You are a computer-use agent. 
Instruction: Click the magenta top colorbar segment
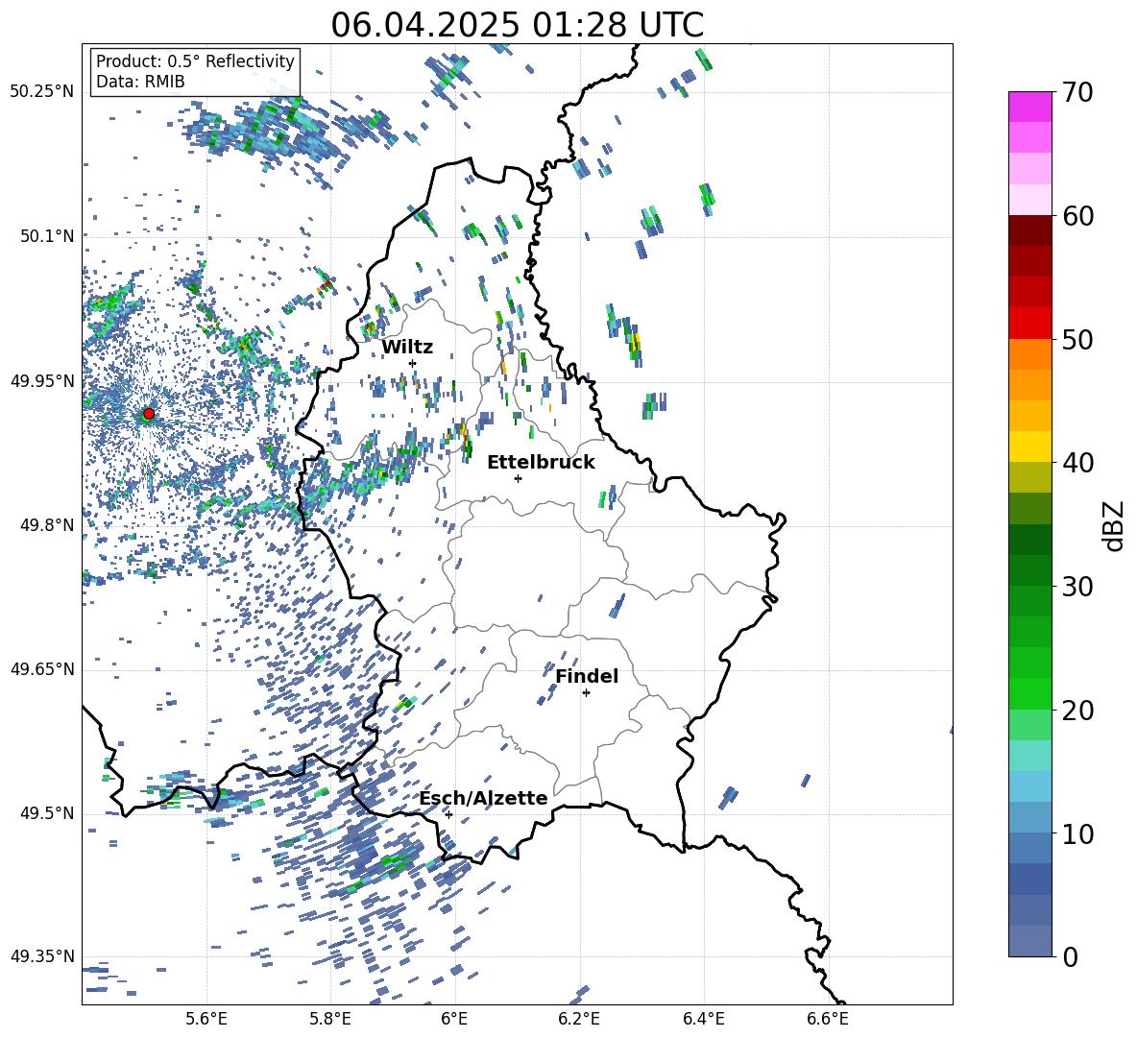click(x=1029, y=108)
